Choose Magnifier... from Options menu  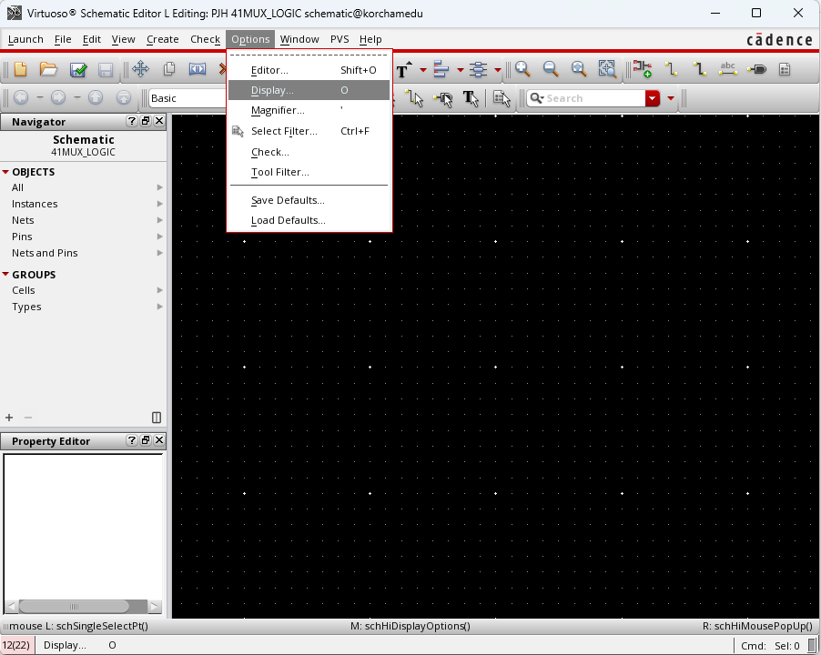(309, 110)
